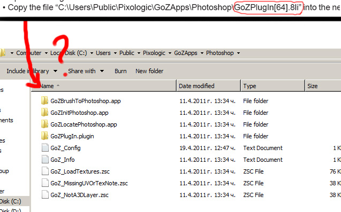Expand dropdown arrow after Photoshop breadcrumb
This screenshot has height=212, width=341.
[238, 53]
